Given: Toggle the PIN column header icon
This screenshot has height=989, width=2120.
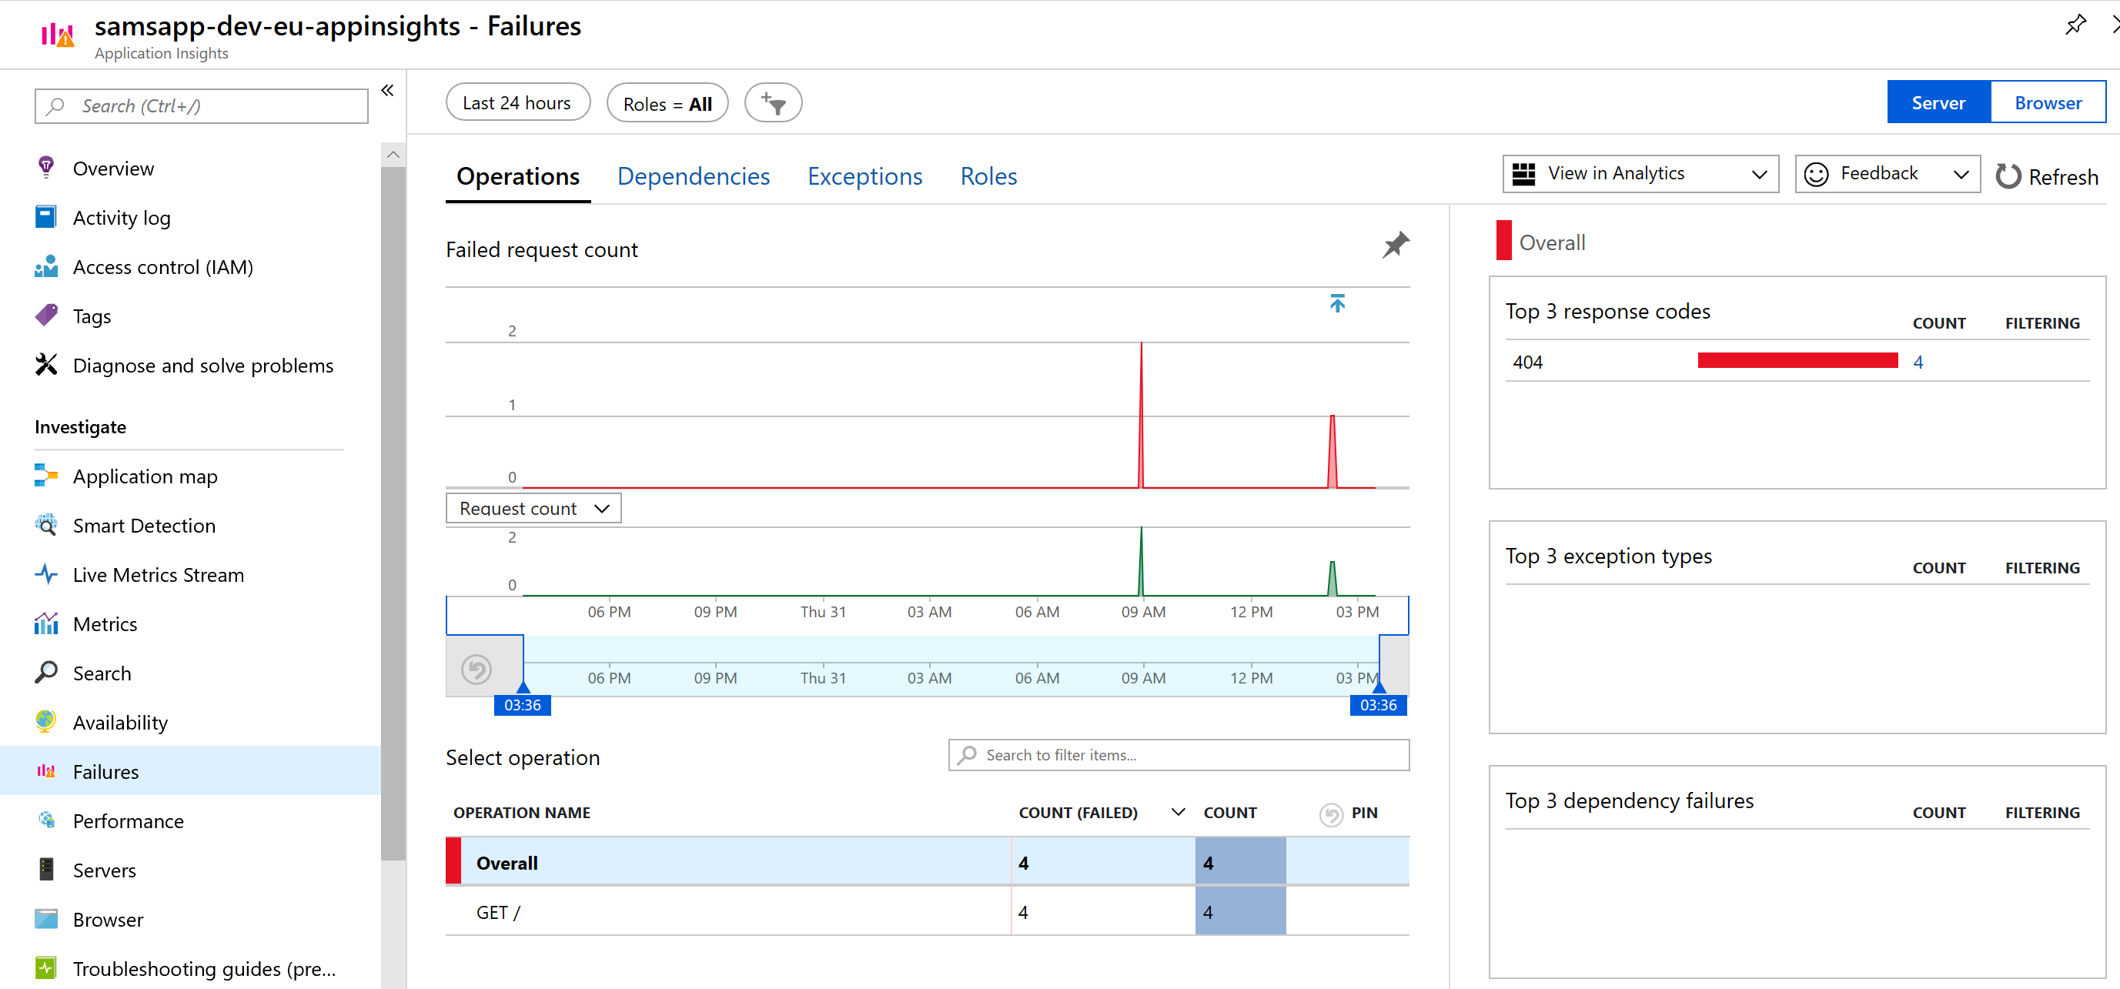Looking at the screenshot, I should click(1331, 813).
